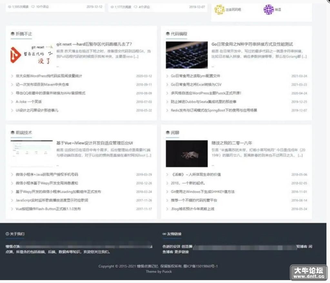Open article 'git reset —hard后暂存区代码跑哪儿去了?'
Screen dimensions: 330x283
pyautogui.click(x=94, y=44)
